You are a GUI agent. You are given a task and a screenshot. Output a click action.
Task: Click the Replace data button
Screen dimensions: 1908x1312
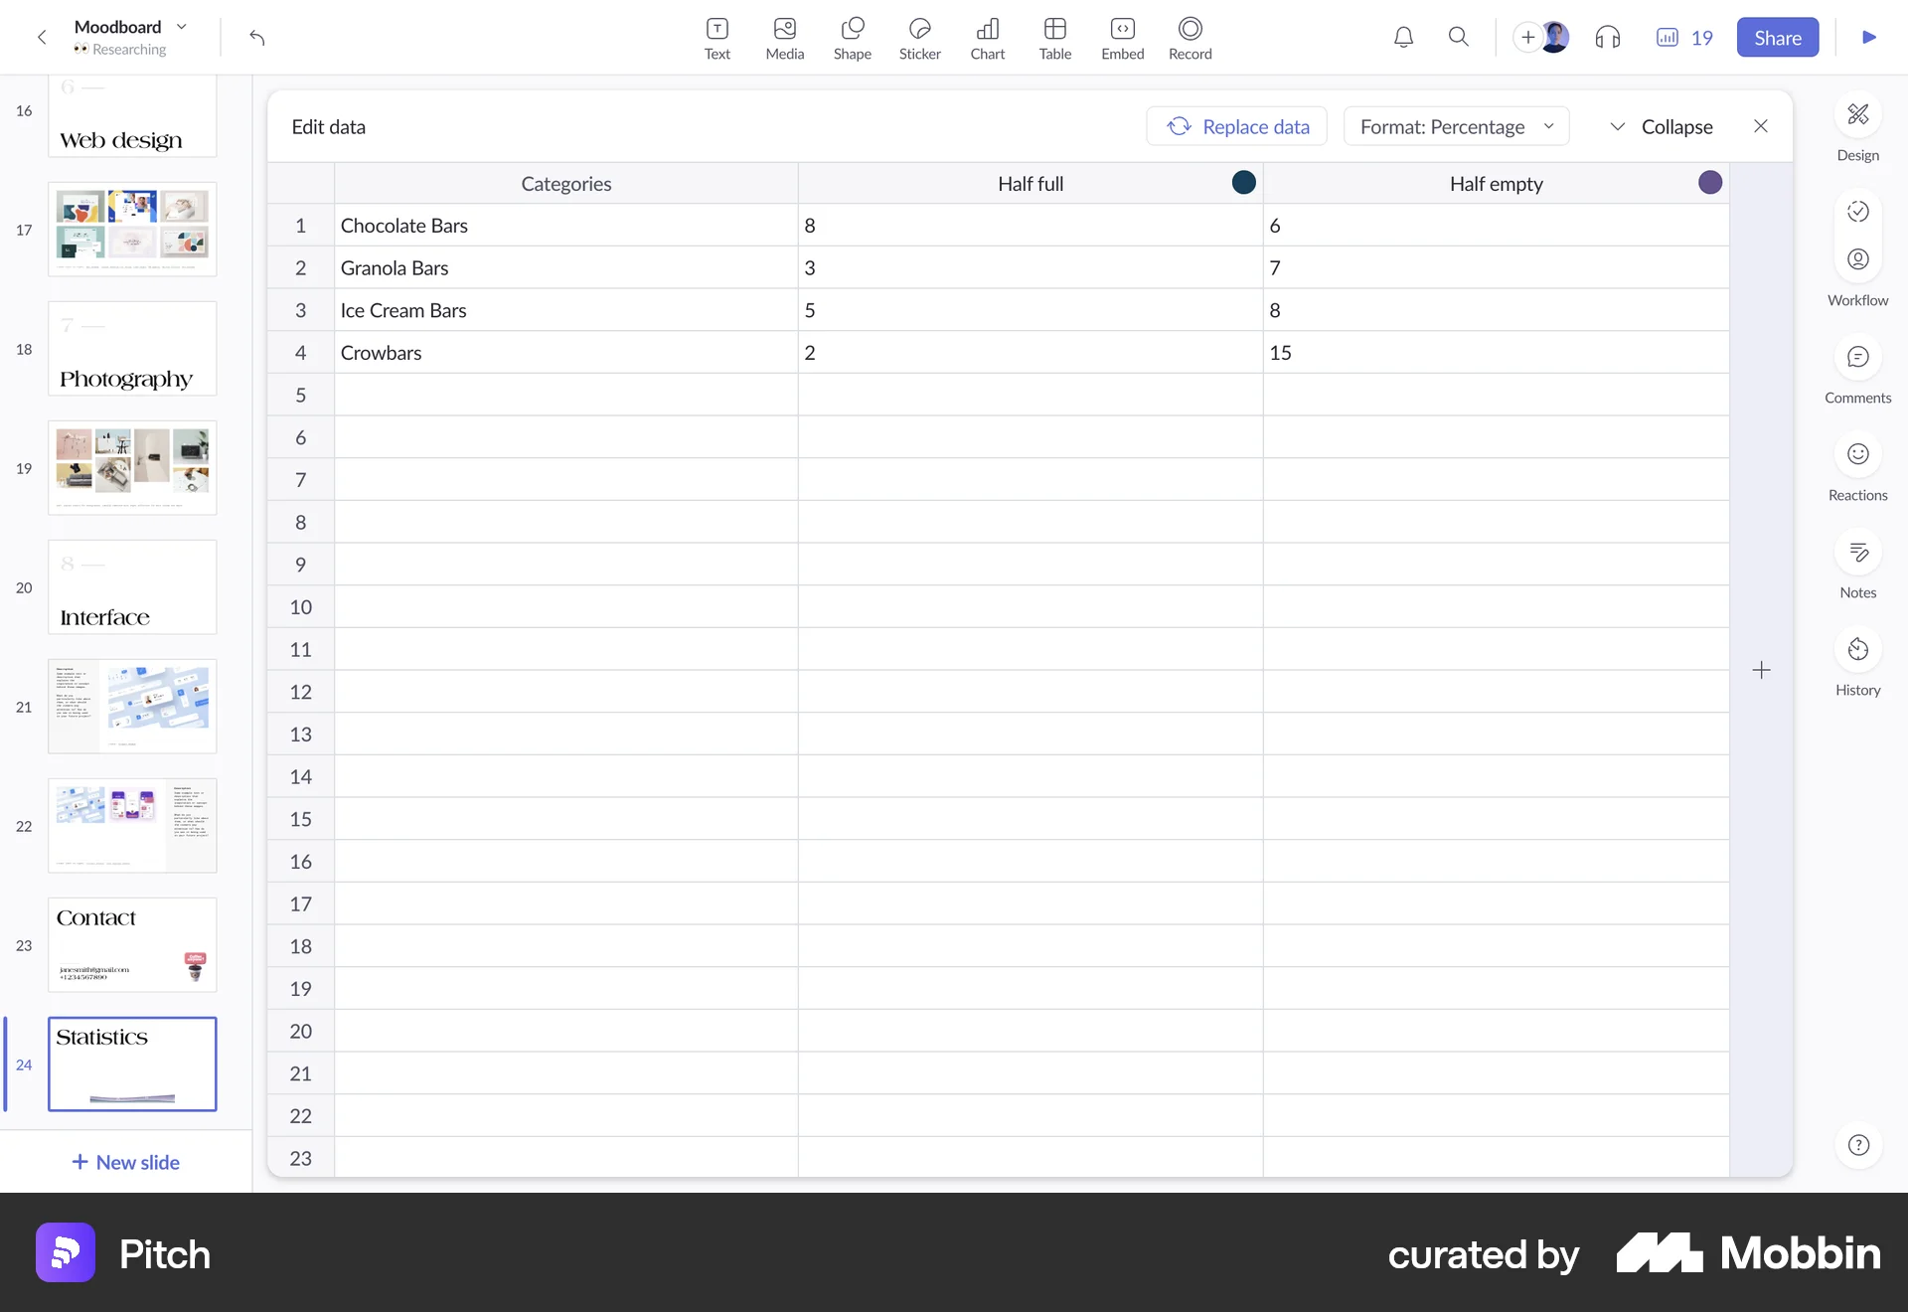click(1235, 126)
